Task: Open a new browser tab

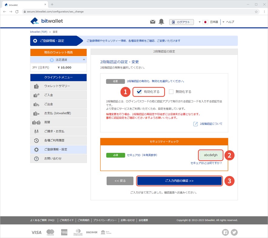Action: 52,5
